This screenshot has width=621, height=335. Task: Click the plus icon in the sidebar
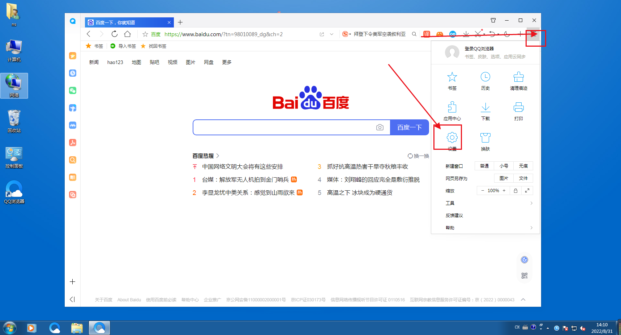72,282
